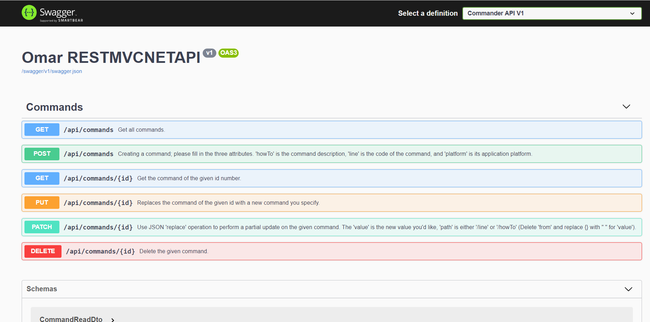Collapse the Commands section chevron

click(626, 107)
